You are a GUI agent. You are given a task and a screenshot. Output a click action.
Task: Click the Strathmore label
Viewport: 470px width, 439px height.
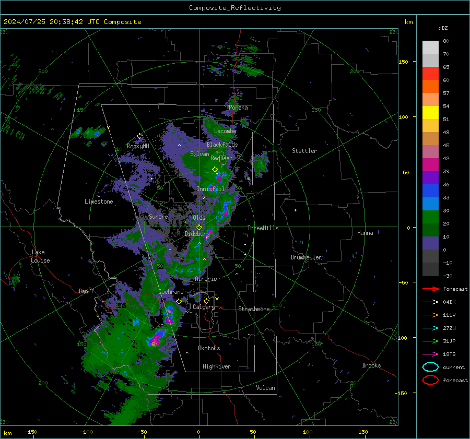254,309
